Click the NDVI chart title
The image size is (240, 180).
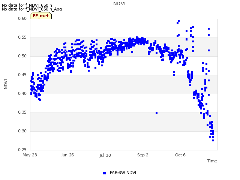119,4
